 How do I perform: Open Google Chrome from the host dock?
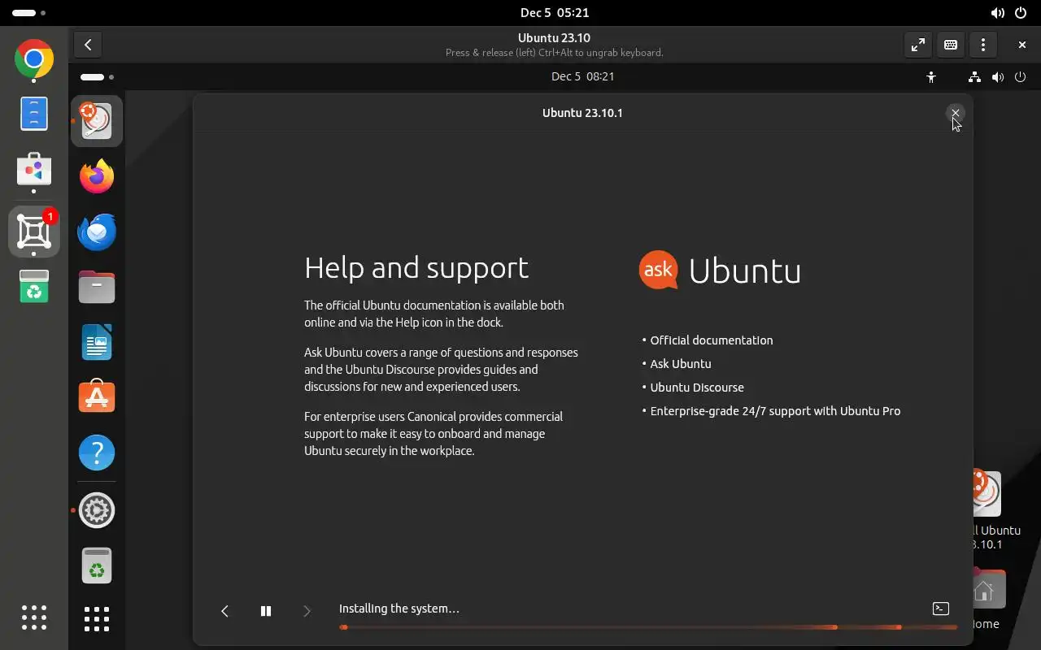coord(33,58)
